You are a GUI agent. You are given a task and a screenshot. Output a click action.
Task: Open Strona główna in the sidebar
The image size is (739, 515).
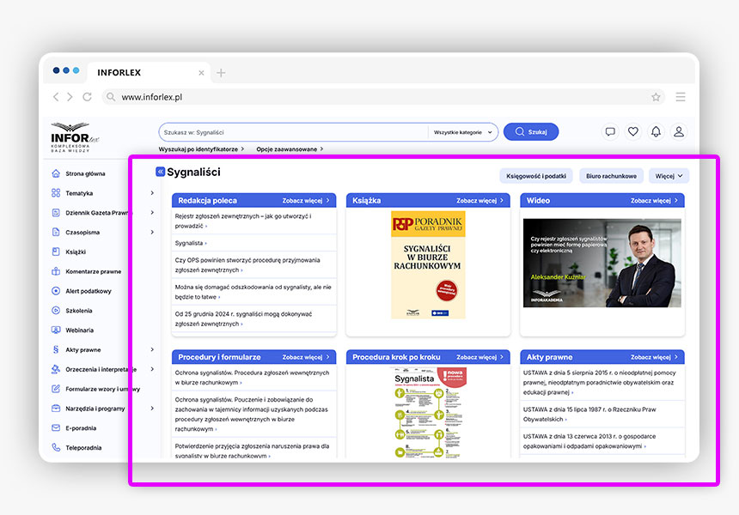click(x=85, y=173)
